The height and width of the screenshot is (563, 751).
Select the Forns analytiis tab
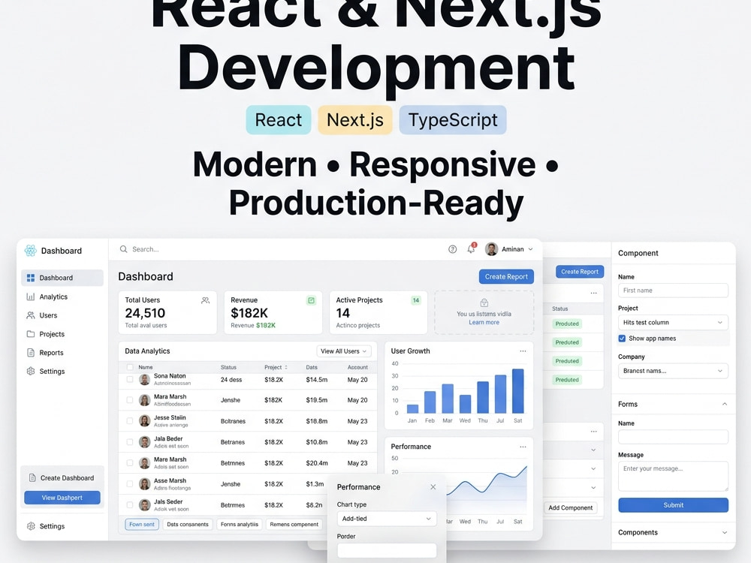[240, 524]
